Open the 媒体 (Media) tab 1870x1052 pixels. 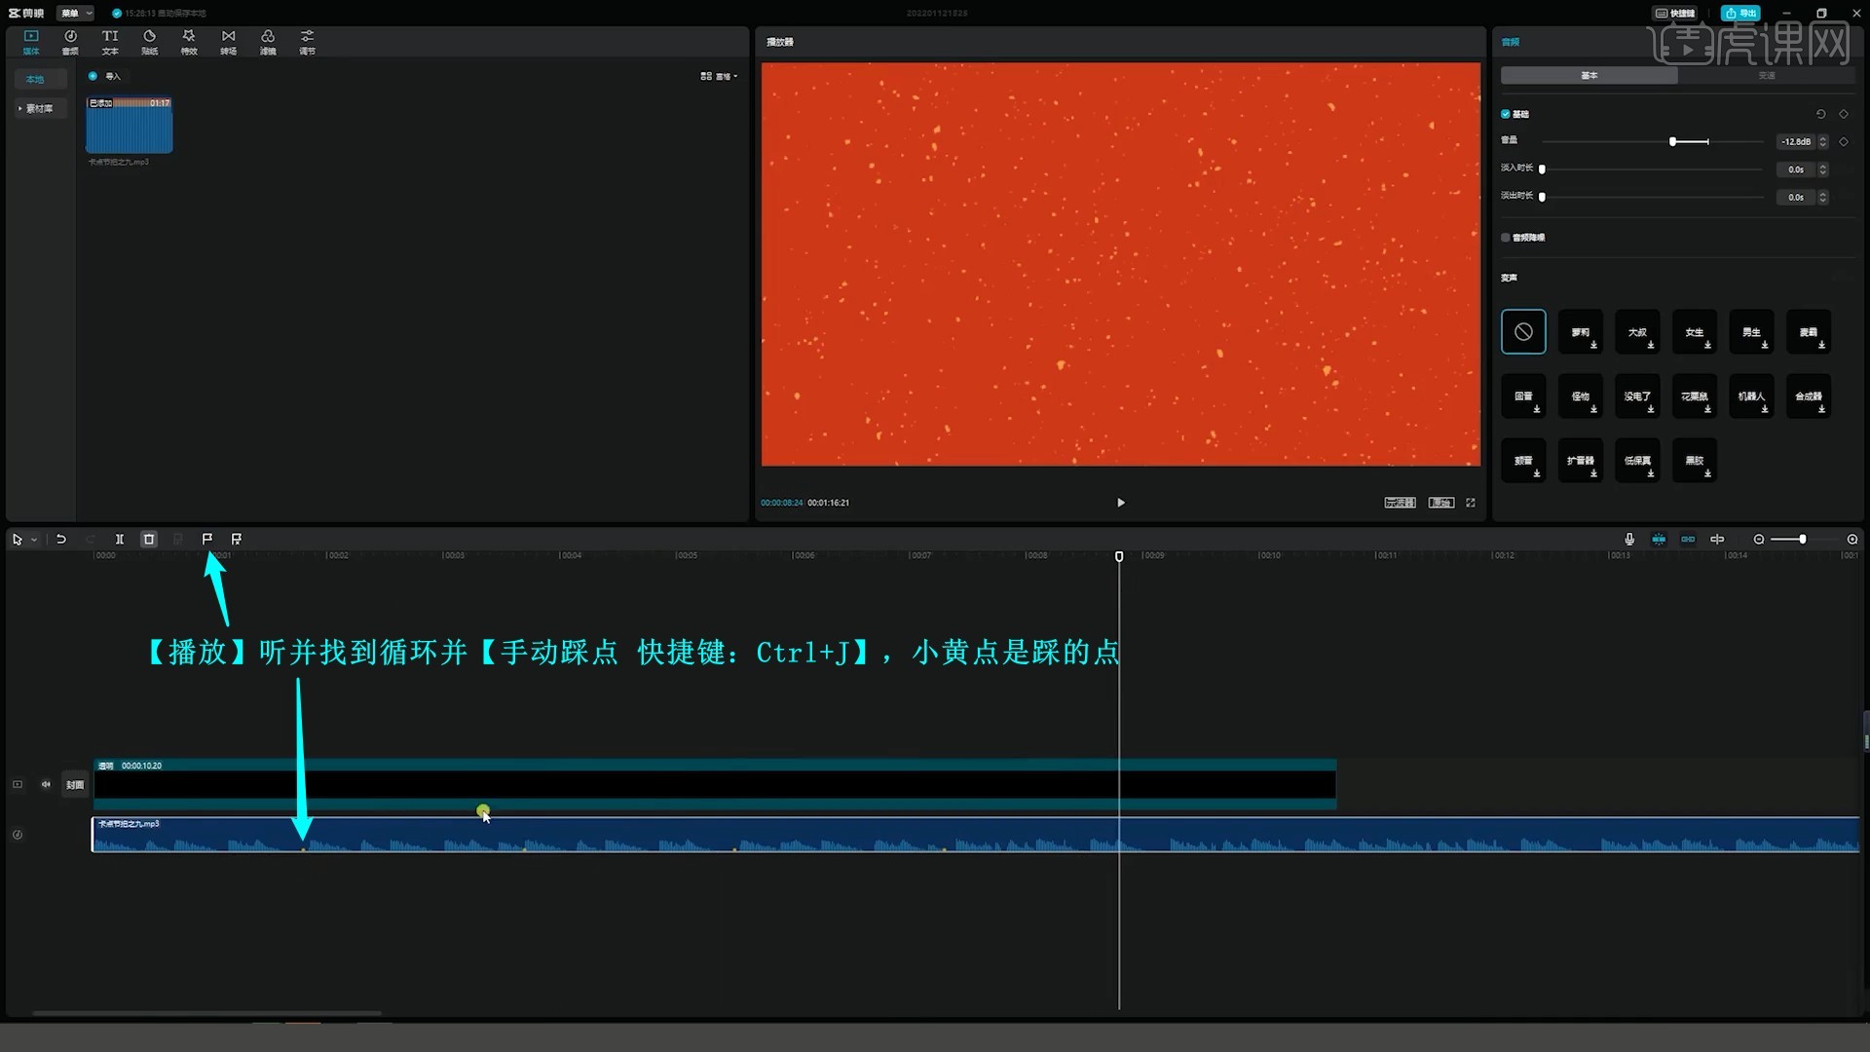click(31, 42)
